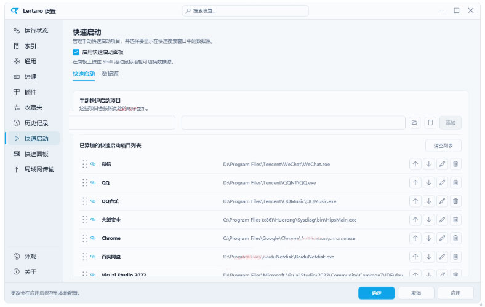Move 火绒安全 item up
This screenshot has height=307, width=485.
click(x=415, y=220)
